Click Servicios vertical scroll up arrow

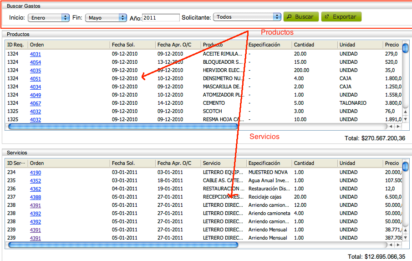point(406,230)
